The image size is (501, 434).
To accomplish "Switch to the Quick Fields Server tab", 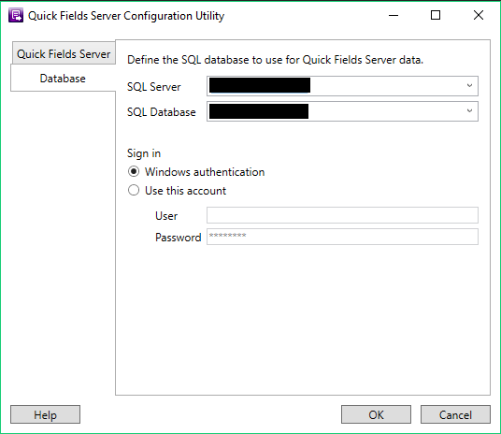I will tap(64, 53).
